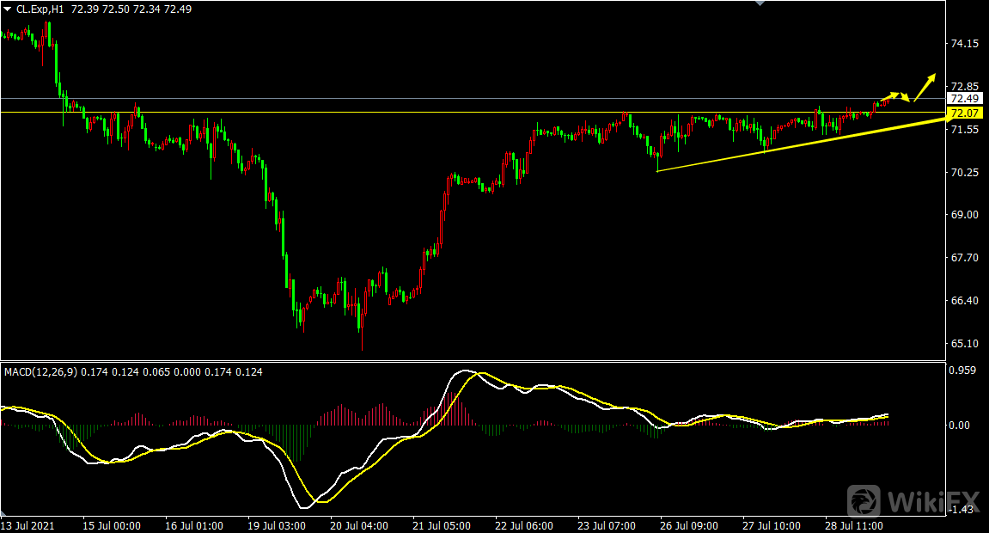
Task: Click the 0.959 MACD scale value
Action: pyautogui.click(x=963, y=371)
